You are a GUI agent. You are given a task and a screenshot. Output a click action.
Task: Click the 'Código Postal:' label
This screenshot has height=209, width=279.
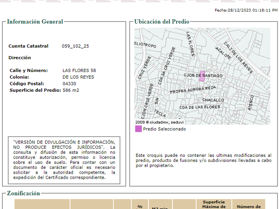click(x=27, y=84)
